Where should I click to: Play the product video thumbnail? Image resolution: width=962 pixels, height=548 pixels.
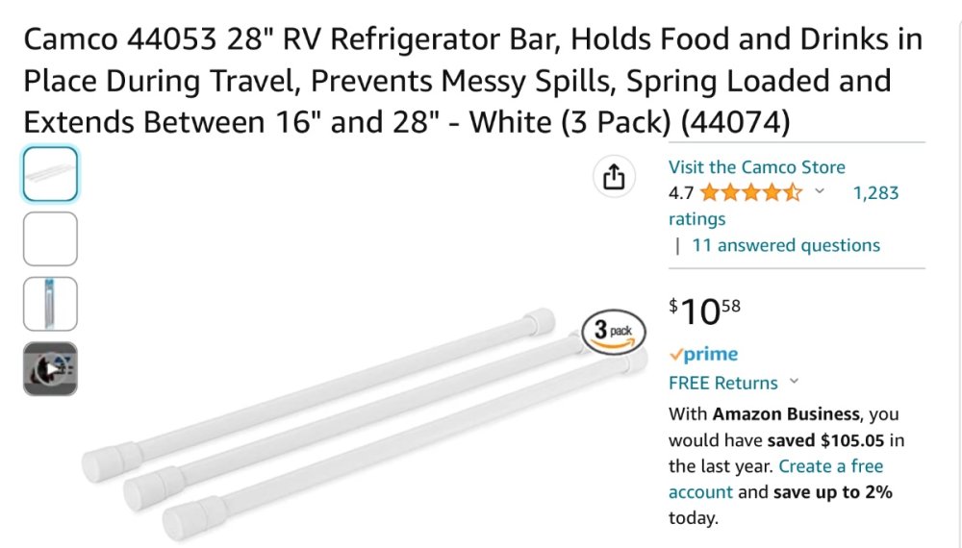point(50,369)
